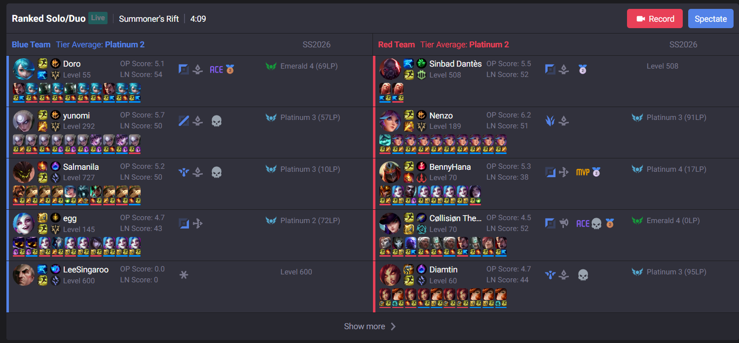Viewport: 739px width, 343px height.
Task: Click the skull badge next to yunomi
Action: point(217,121)
